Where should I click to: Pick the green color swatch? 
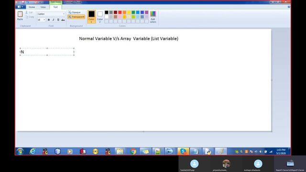point(133,12)
